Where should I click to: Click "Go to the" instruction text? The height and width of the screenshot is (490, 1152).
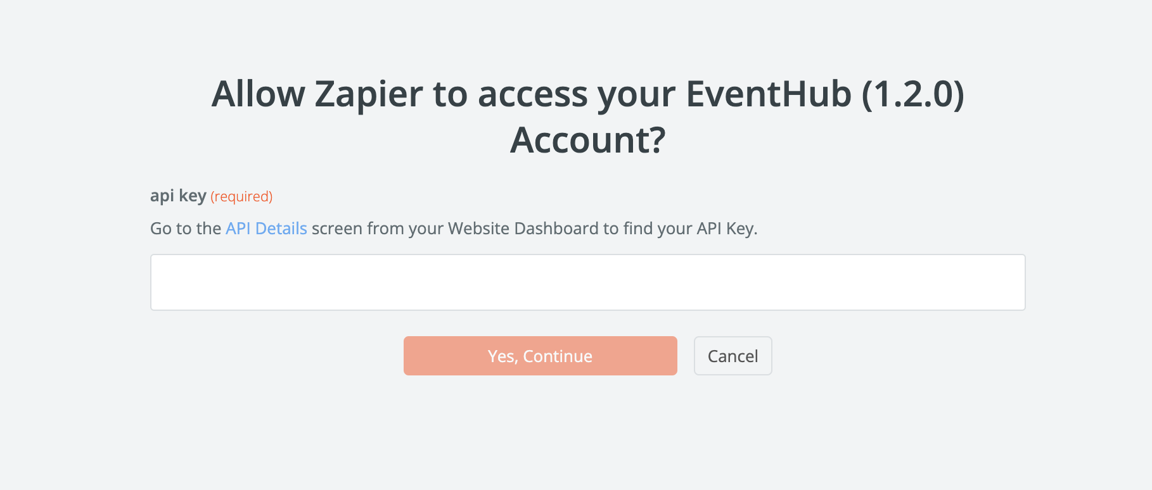click(186, 229)
